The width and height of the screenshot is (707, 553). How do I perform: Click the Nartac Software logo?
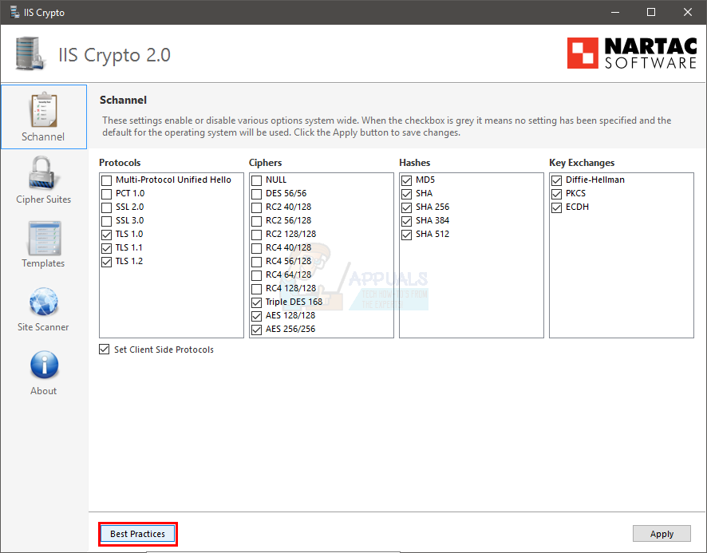[632, 53]
